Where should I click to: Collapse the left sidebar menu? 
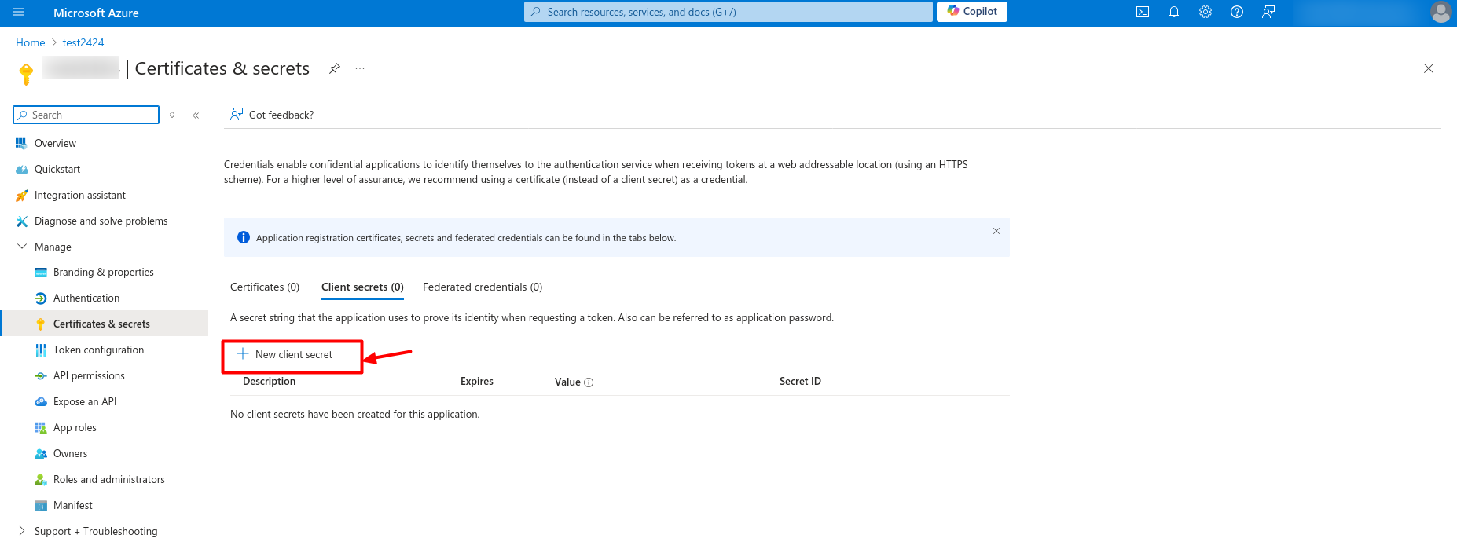click(196, 115)
